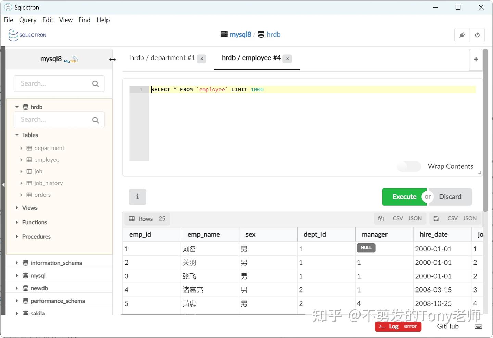The height and width of the screenshot is (338, 493).
Task: Expand the performance_schema database
Action: 17,301
